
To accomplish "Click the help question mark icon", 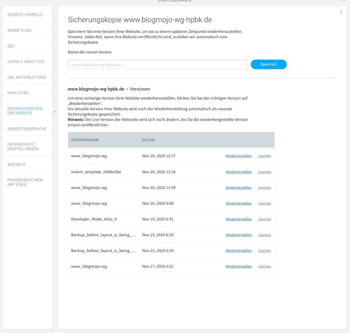I will [341, 12].
